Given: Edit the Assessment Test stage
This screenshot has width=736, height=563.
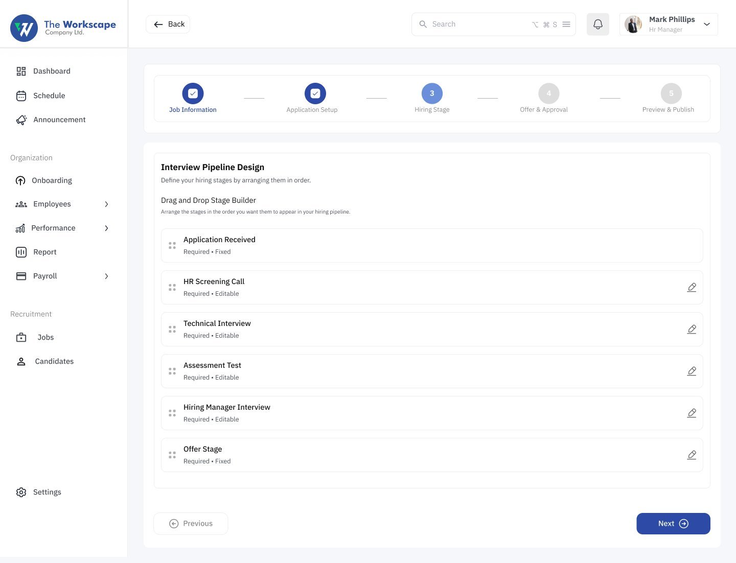Looking at the screenshot, I should click(x=692, y=371).
